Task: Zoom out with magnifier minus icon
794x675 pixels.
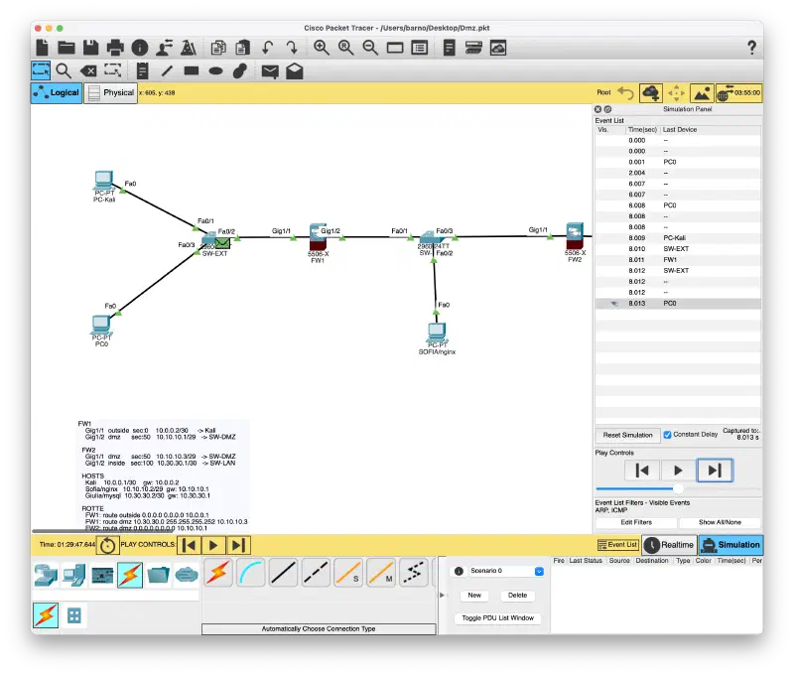Action: tap(370, 48)
